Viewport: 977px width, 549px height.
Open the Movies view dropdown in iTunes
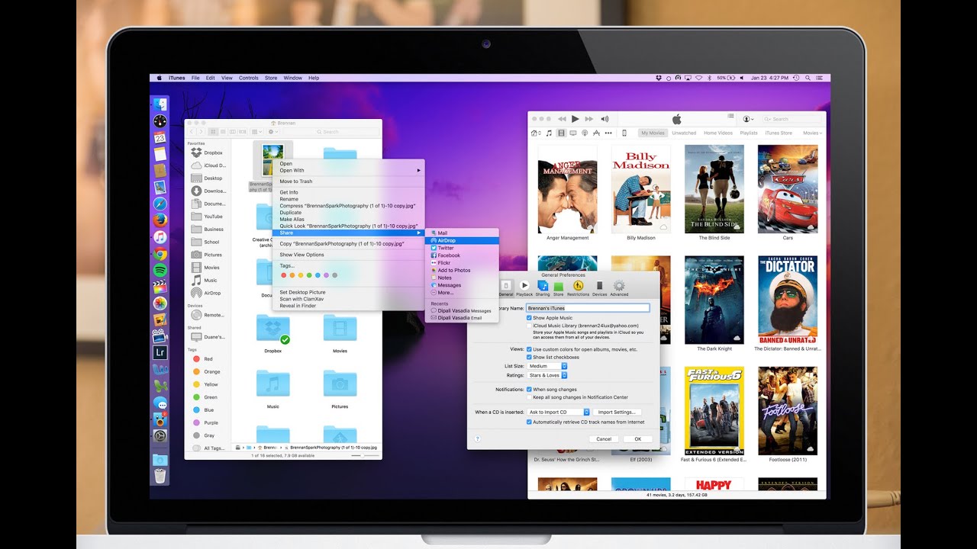(x=811, y=133)
